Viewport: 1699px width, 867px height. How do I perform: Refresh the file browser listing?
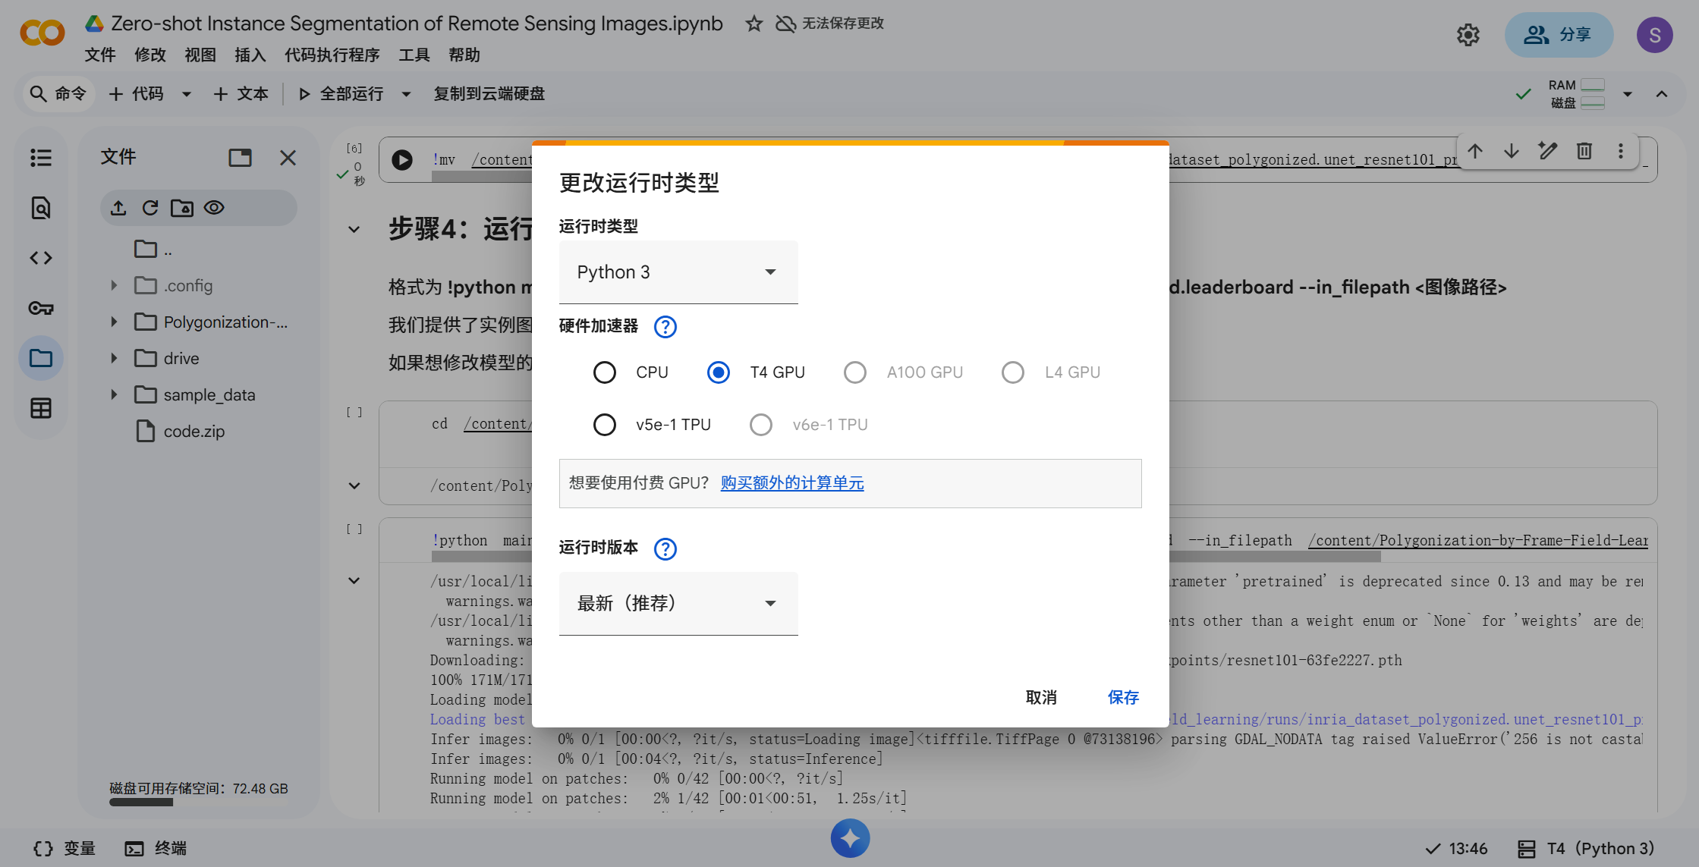pyautogui.click(x=150, y=208)
